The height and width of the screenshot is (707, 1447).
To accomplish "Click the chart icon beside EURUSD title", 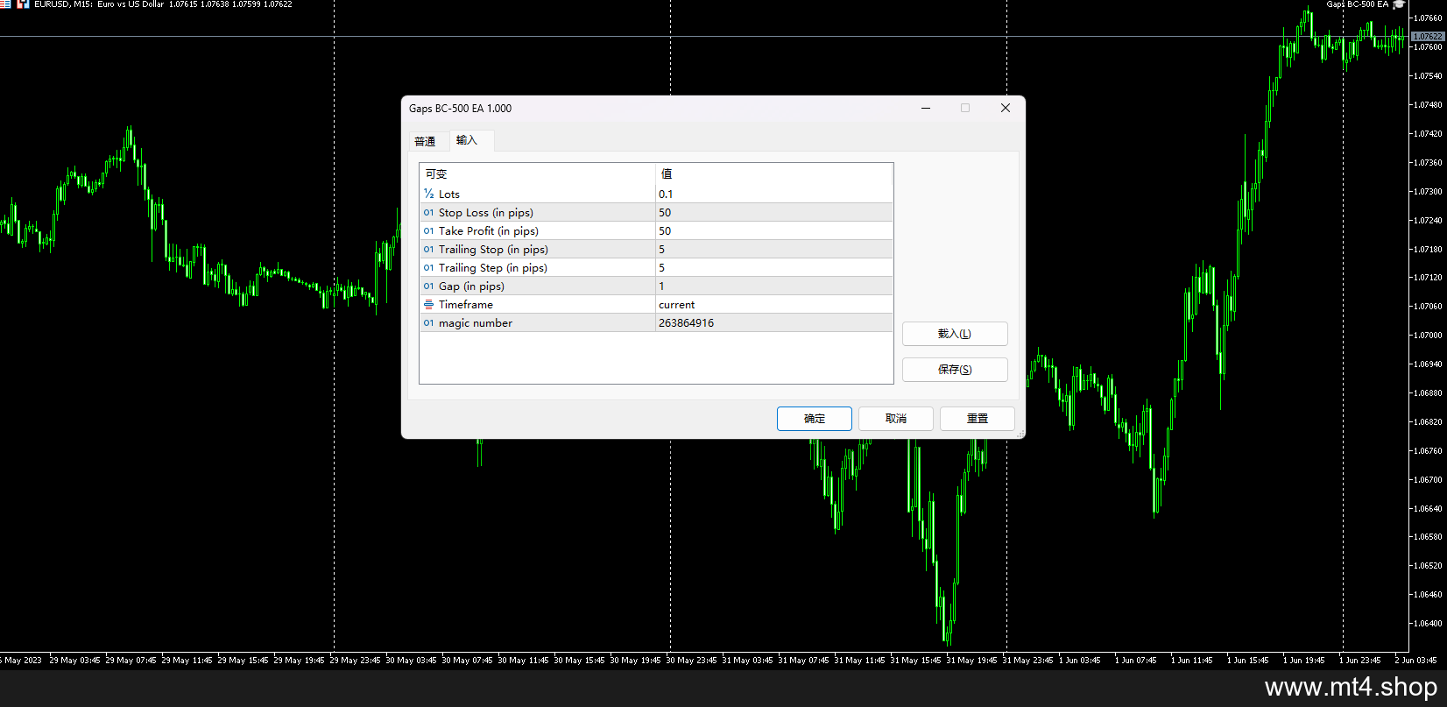I will (24, 4).
